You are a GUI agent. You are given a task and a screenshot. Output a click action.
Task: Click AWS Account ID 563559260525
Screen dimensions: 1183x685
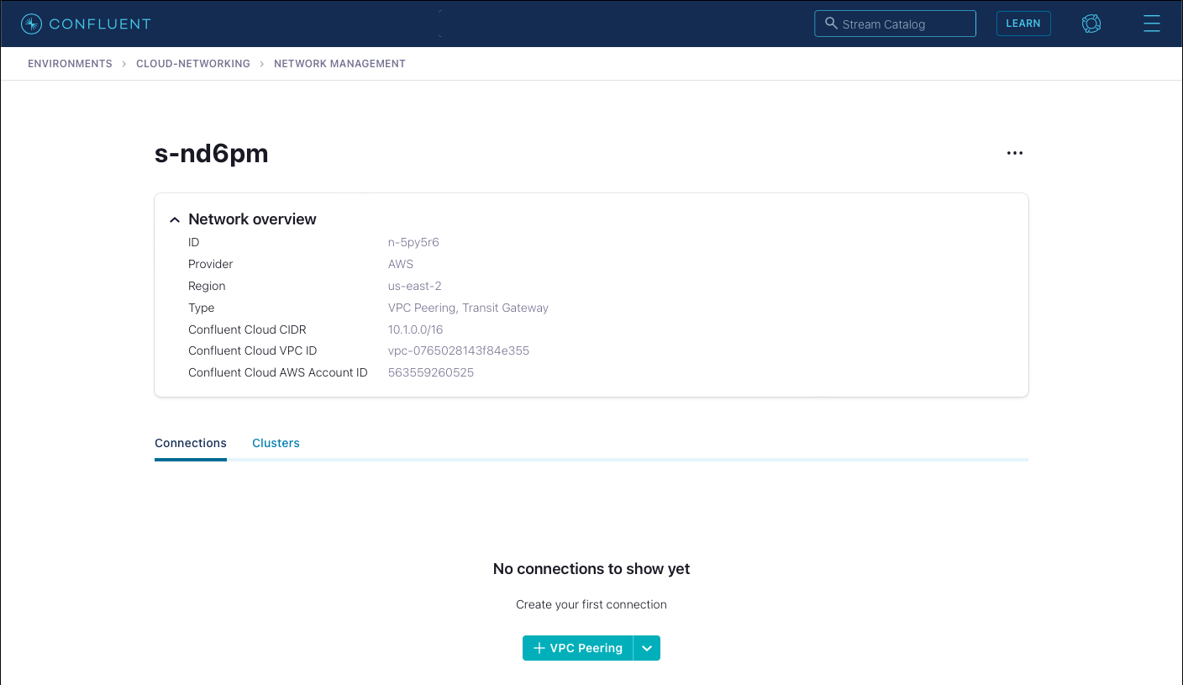pyautogui.click(x=431, y=372)
